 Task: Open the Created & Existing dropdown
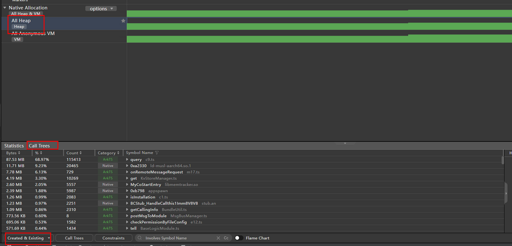point(28,238)
